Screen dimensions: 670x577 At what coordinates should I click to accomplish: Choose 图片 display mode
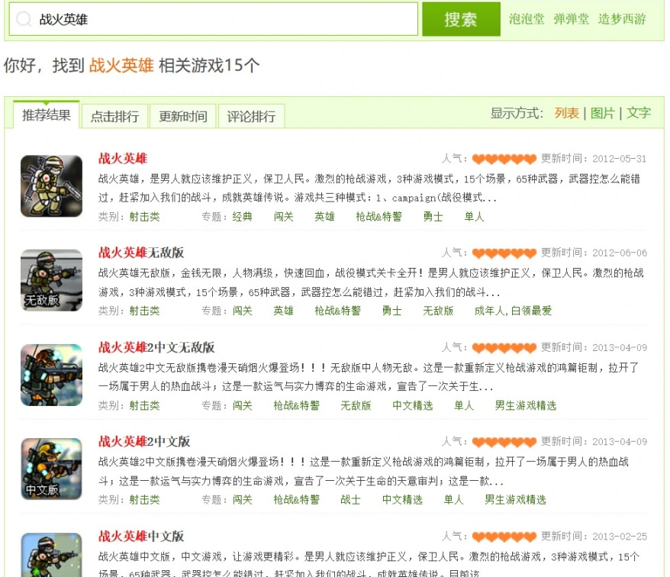pyautogui.click(x=603, y=113)
